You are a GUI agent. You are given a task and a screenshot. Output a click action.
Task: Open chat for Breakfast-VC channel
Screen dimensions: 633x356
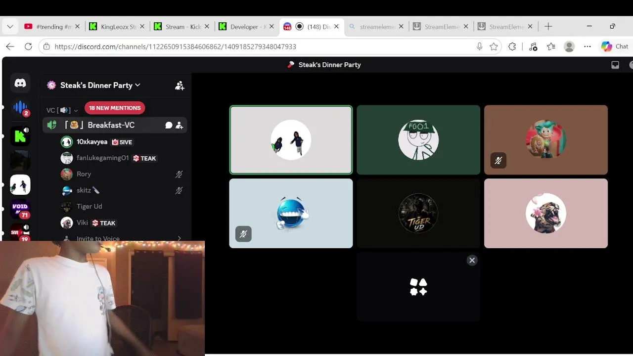coord(169,125)
